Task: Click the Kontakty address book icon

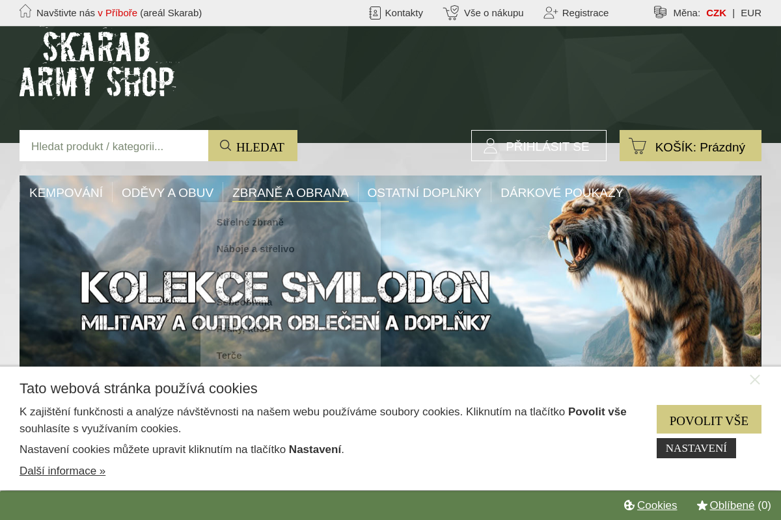Action: coord(375,12)
